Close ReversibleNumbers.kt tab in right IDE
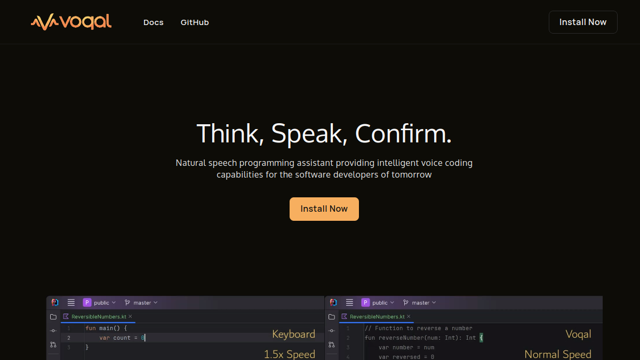The height and width of the screenshot is (360, 640). click(409, 316)
